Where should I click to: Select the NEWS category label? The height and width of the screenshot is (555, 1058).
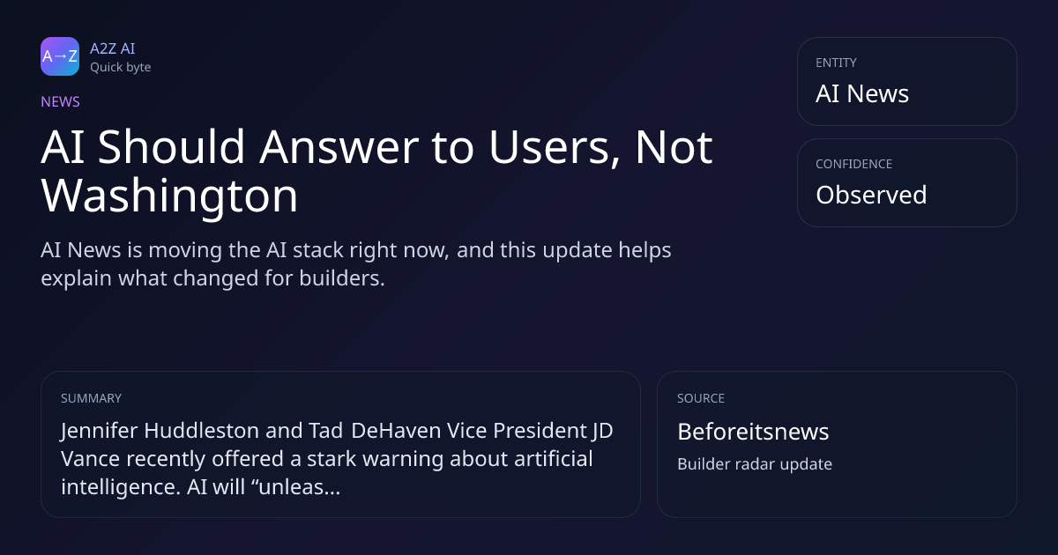point(60,101)
